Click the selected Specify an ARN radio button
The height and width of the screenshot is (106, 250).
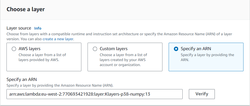176,49
